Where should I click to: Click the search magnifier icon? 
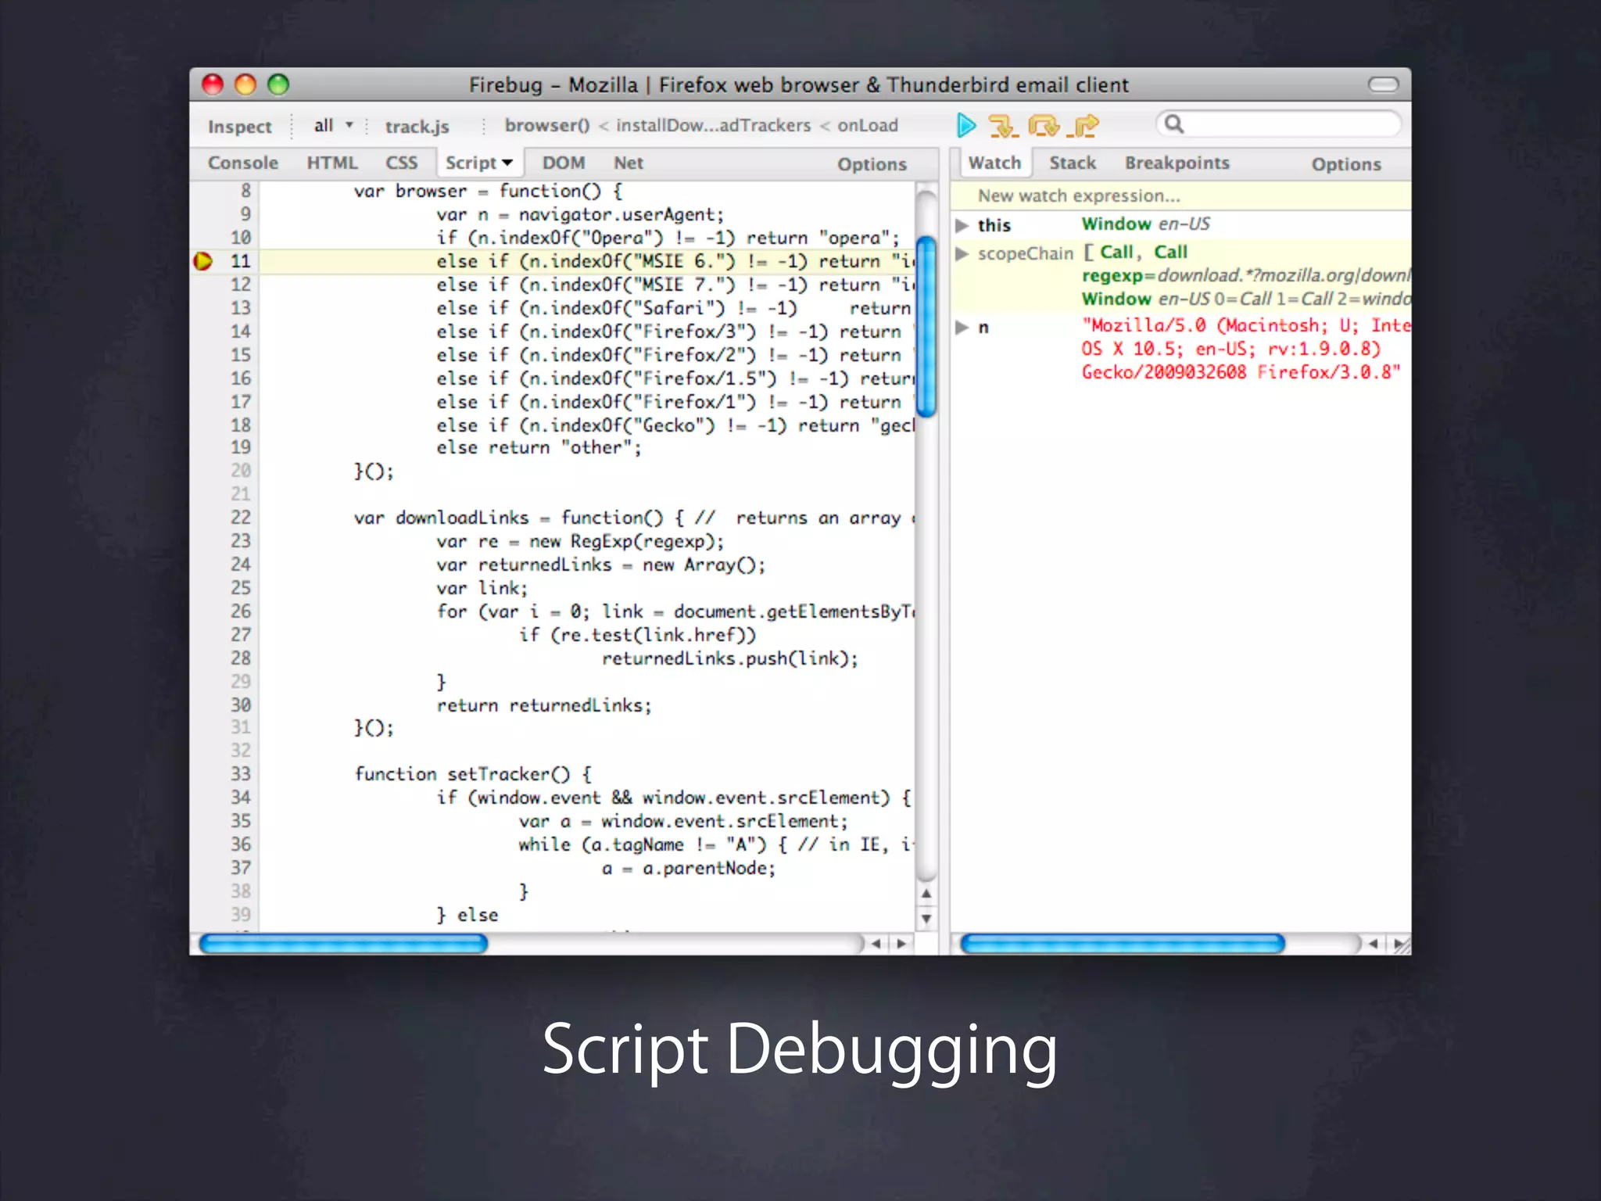coord(1173,124)
